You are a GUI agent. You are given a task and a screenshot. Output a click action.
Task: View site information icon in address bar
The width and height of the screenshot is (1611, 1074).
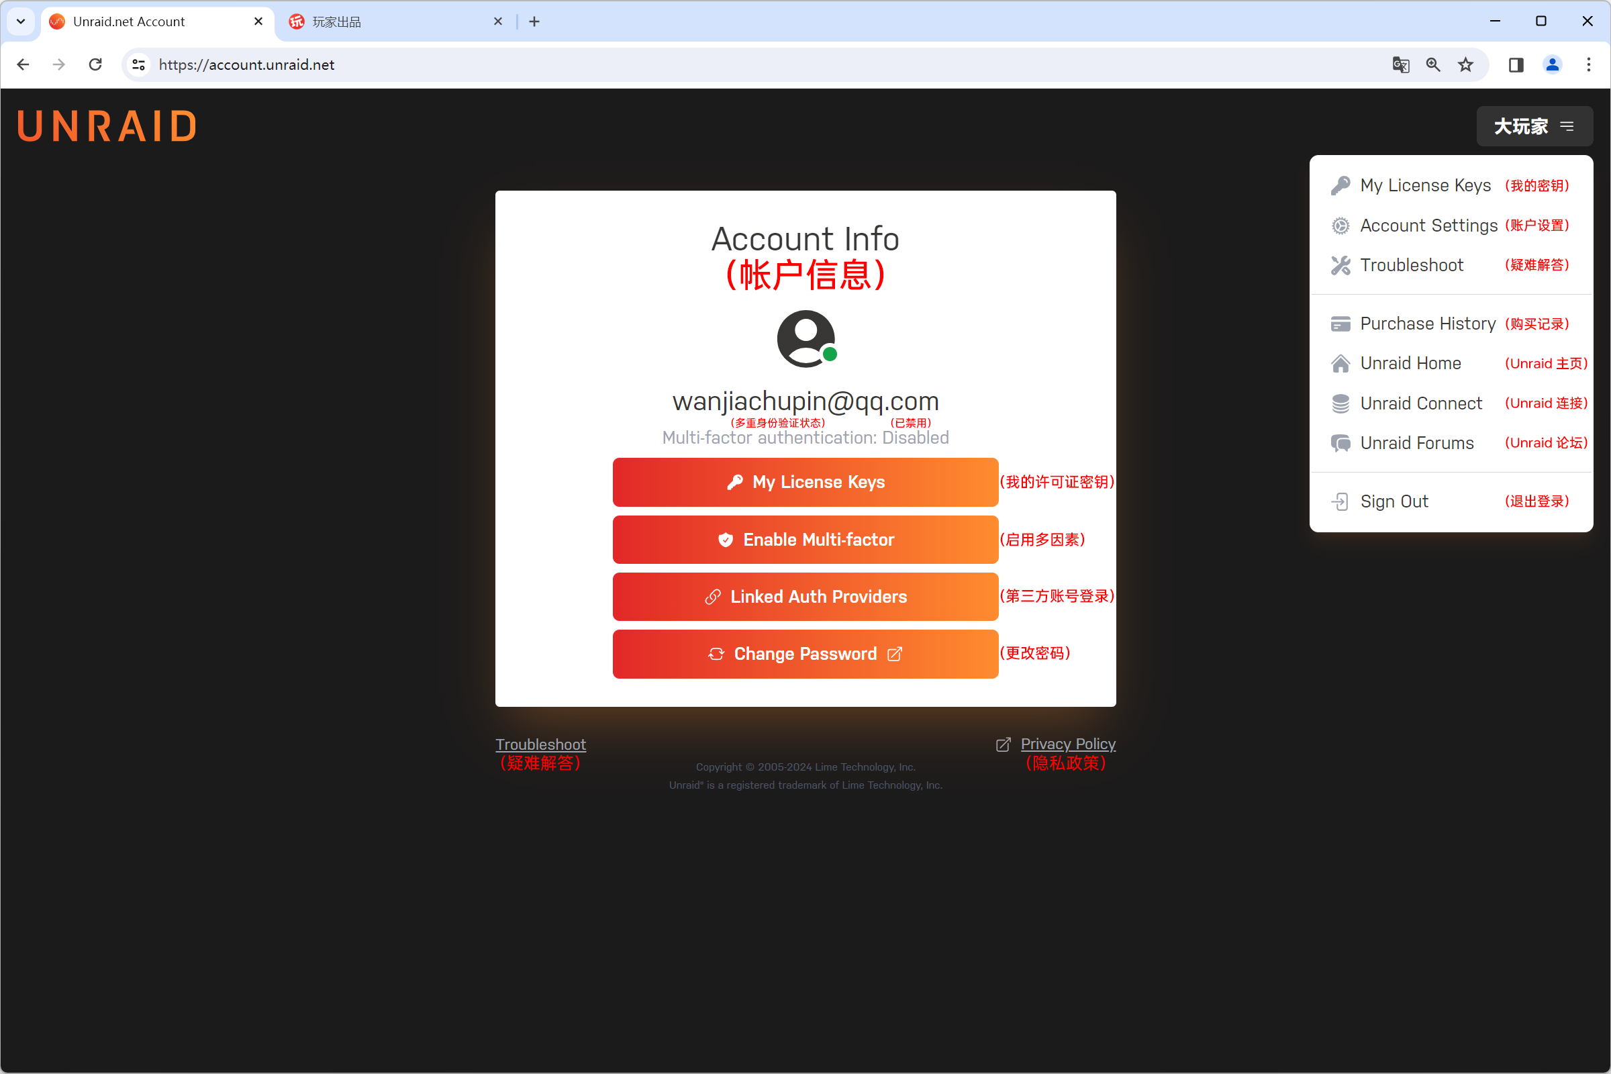tap(138, 64)
